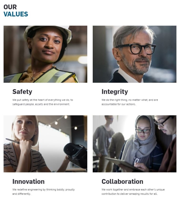This screenshot has height=199, width=180.
Task: Click the 'We put safety at the heart' description
Action: coord(43,102)
